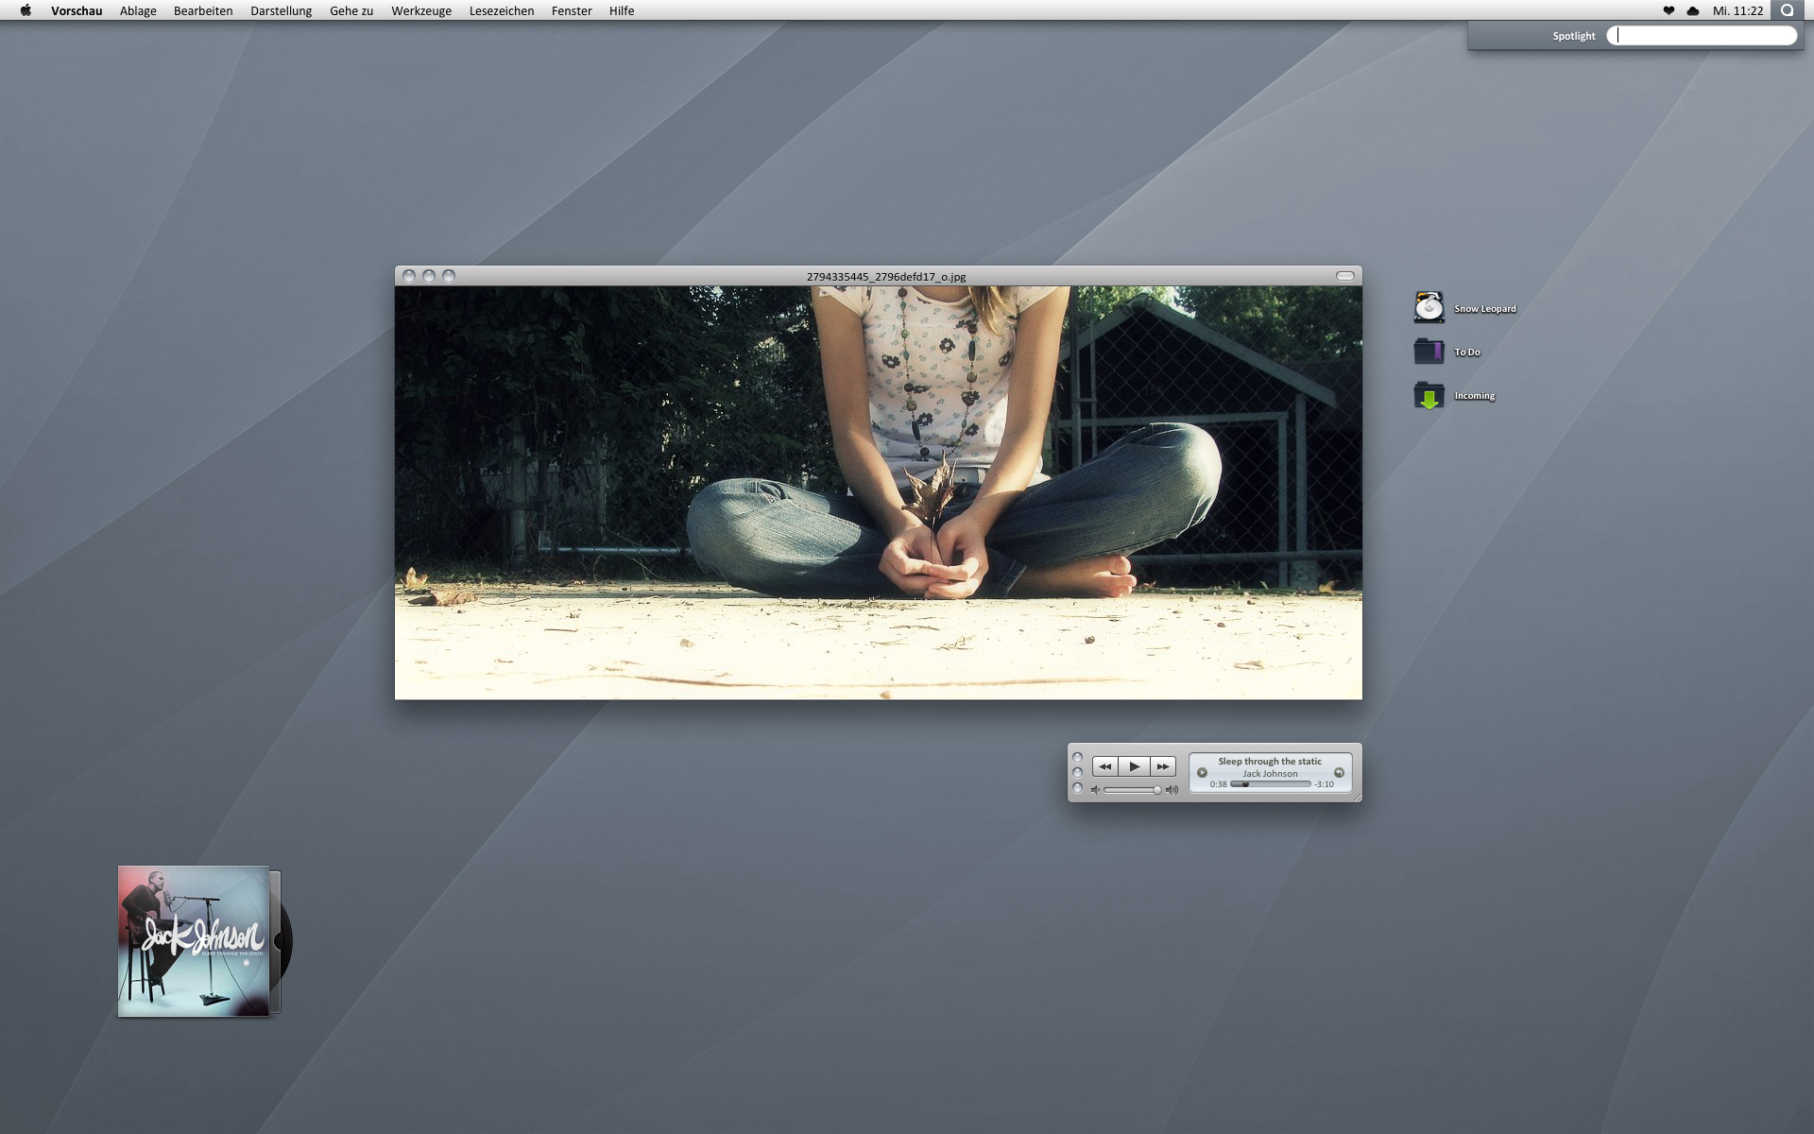Open the Snow Leopard drive icon

(1429, 307)
